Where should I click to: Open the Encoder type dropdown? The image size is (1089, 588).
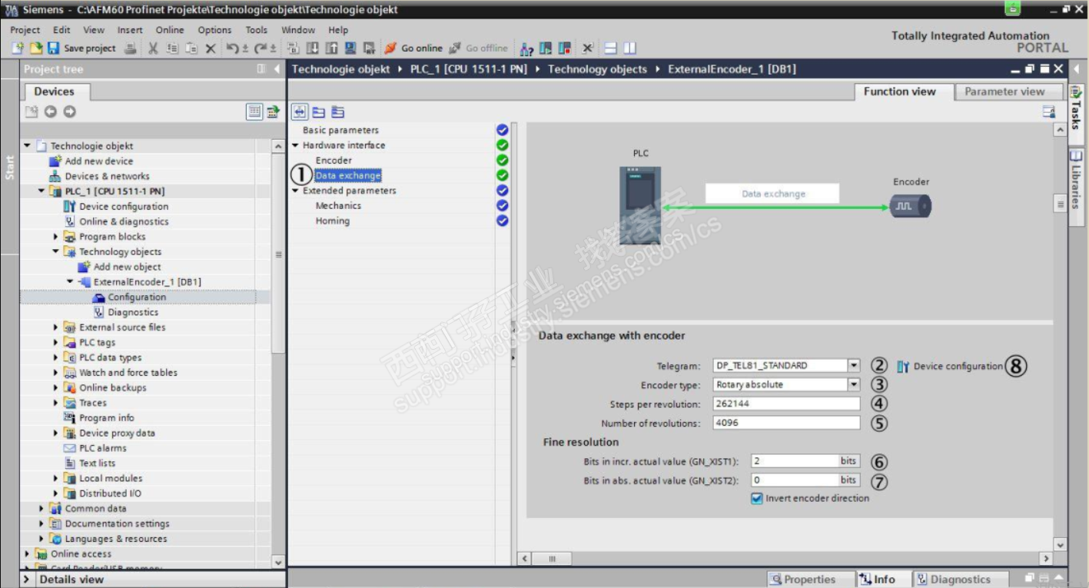click(854, 384)
